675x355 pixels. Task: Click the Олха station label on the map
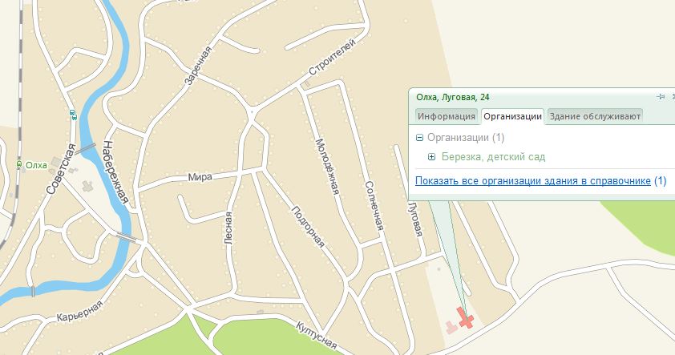[x=36, y=165]
